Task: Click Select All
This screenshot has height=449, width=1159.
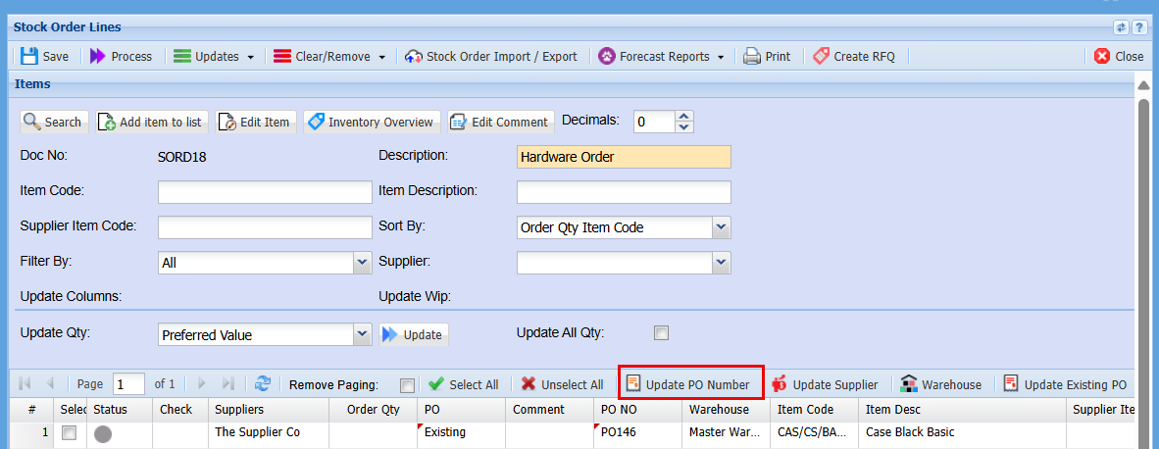Action: point(464,384)
